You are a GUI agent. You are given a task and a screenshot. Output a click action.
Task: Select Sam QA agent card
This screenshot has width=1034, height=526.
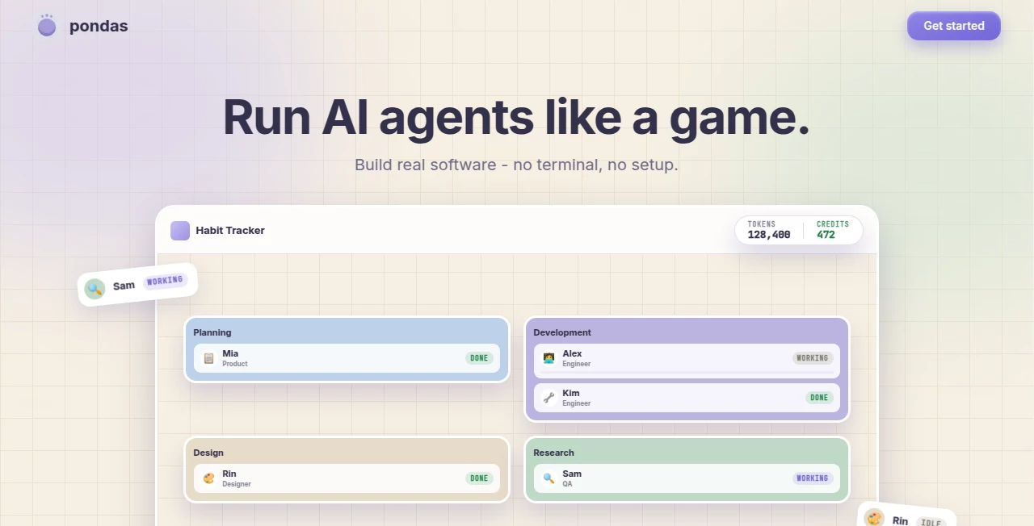[x=687, y=478]
